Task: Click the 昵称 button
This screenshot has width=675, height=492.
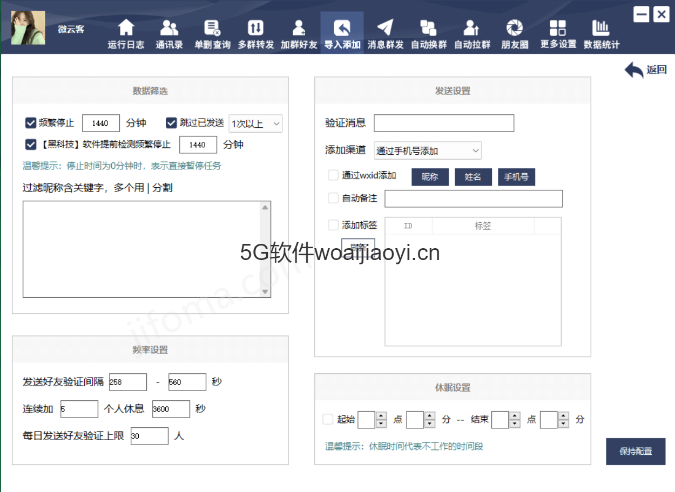Action: [430, 177]
